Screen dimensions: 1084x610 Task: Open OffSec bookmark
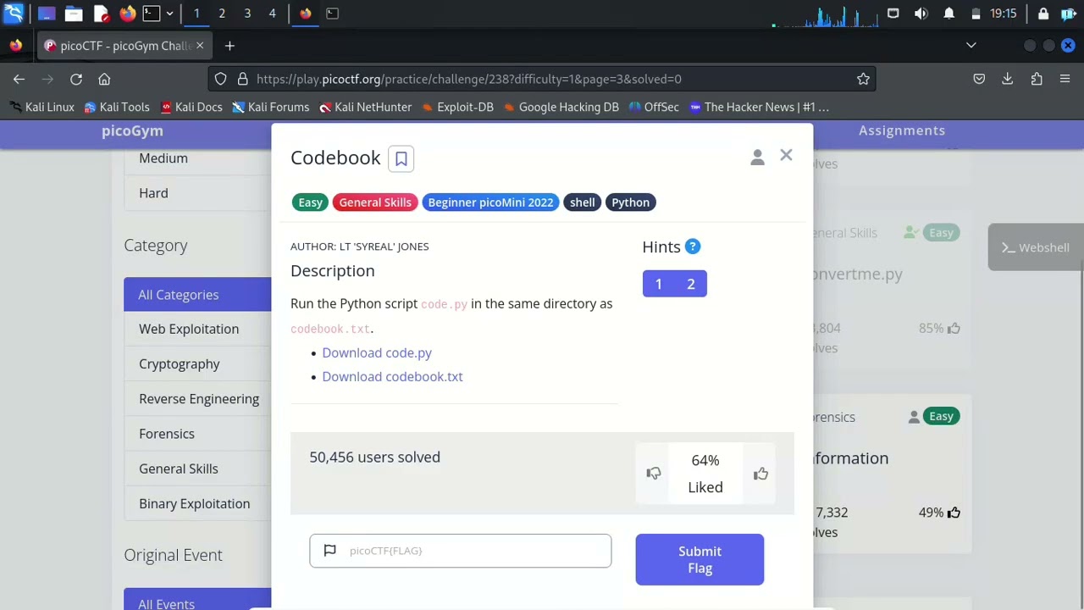[654, 107]
